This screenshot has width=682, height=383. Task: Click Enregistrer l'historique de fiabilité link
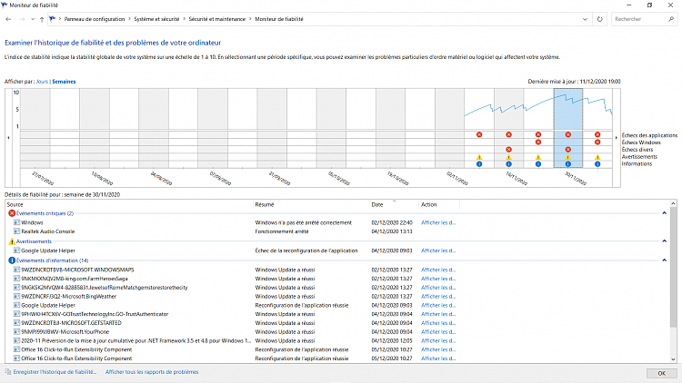(55, 372)
